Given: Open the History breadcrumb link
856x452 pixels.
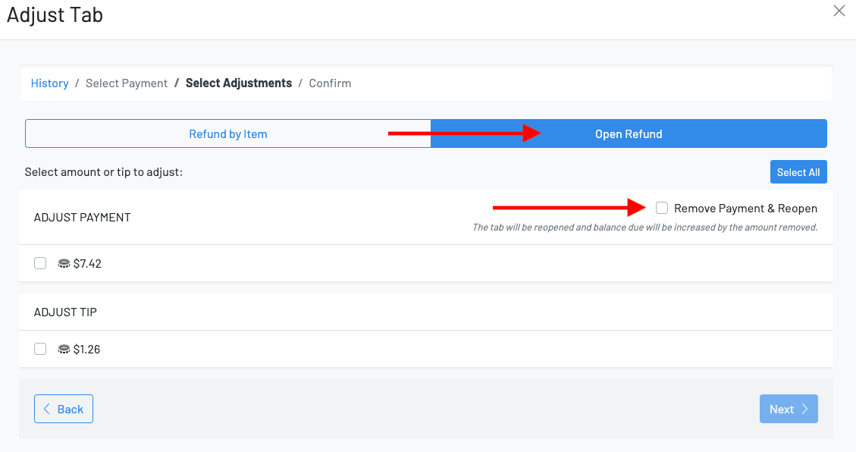Looking at the screenshot, I should pos(49,83).
